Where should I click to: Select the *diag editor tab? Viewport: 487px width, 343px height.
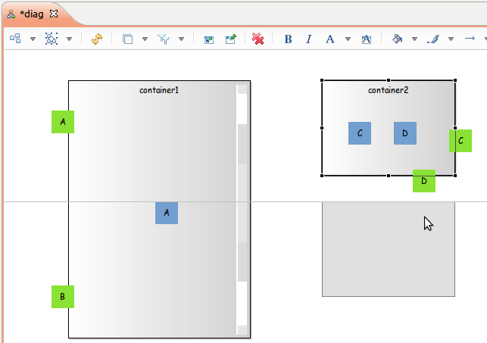click(x=32, y=14)
